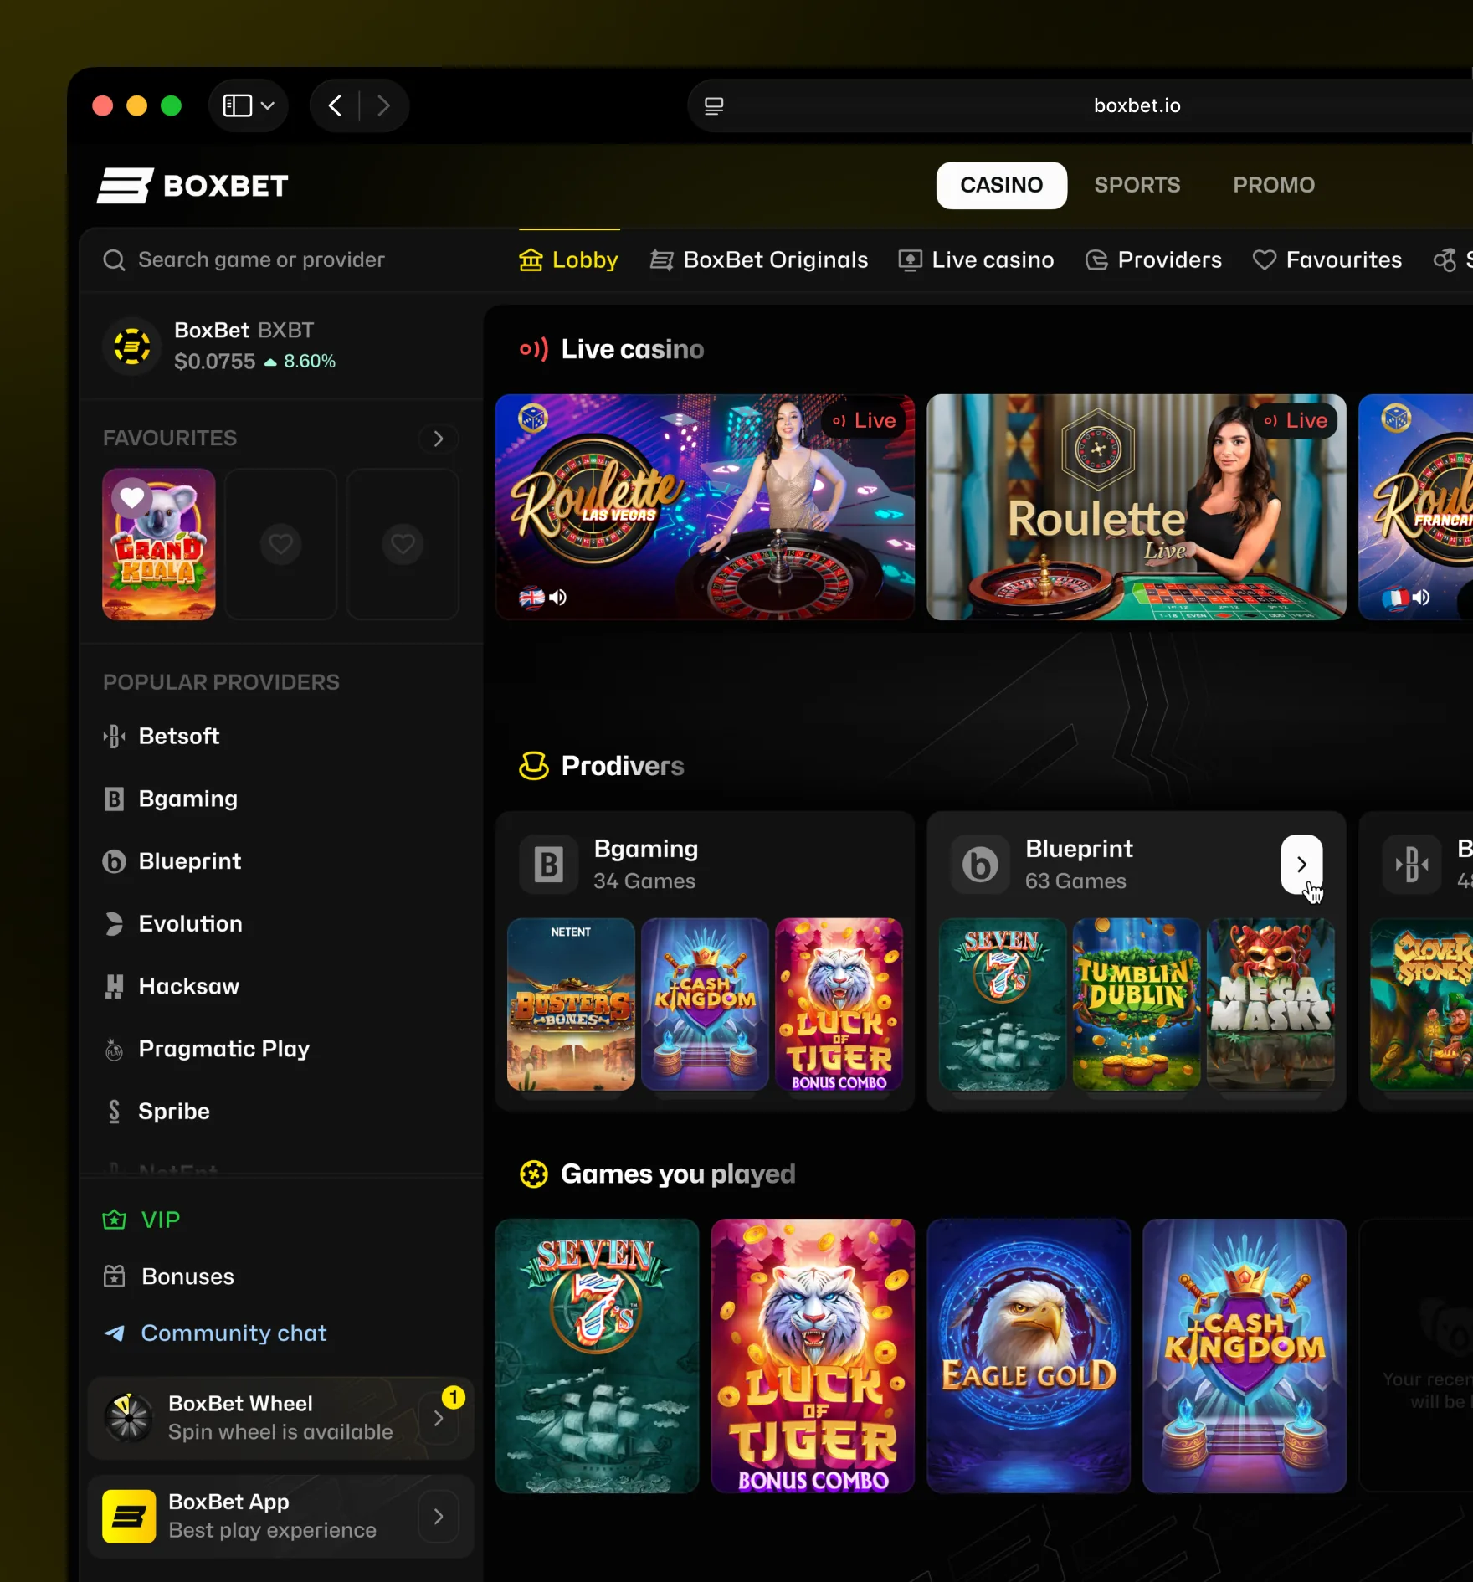Open BoxBet App chevron
This screenshot has width=1473, height=1582.
(439, 1516)
